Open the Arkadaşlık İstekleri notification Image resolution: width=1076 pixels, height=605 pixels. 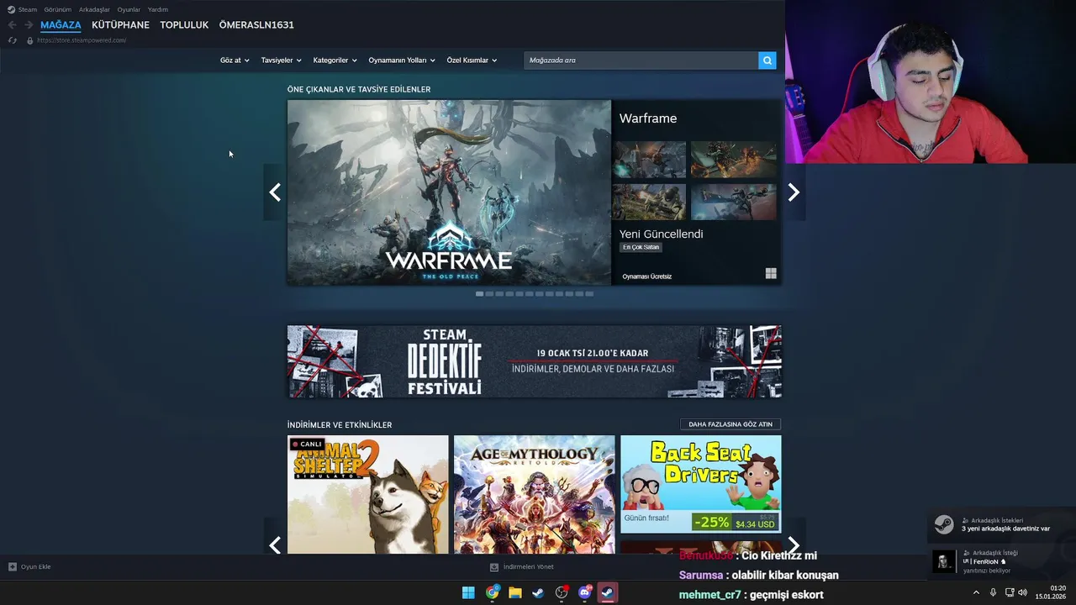[x=1001, y=524]
